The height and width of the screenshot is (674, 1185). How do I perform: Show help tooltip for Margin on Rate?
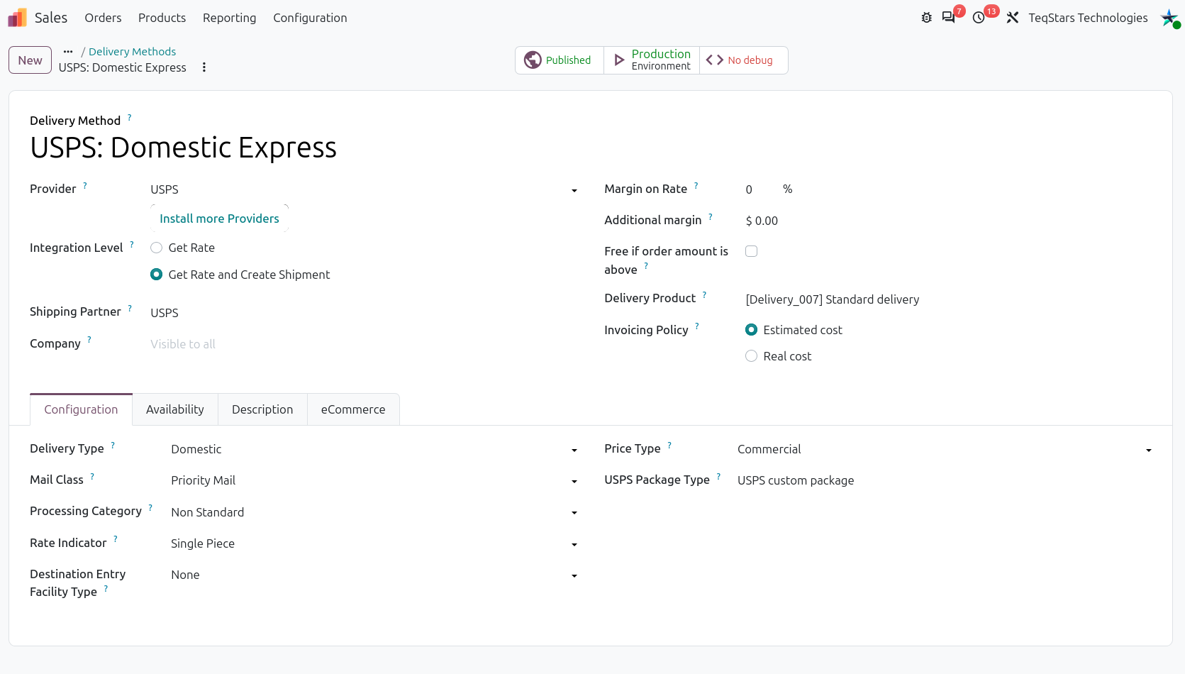point(696,185)
